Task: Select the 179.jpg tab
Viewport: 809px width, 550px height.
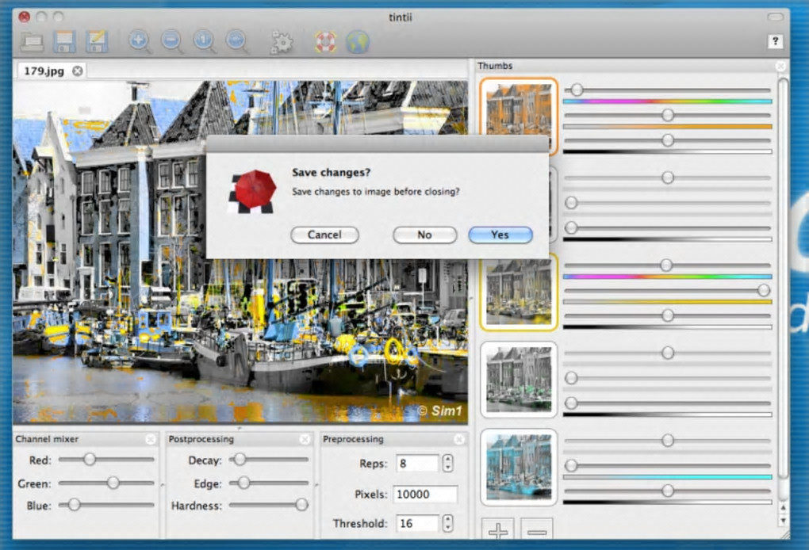Action: coord(44,71)
